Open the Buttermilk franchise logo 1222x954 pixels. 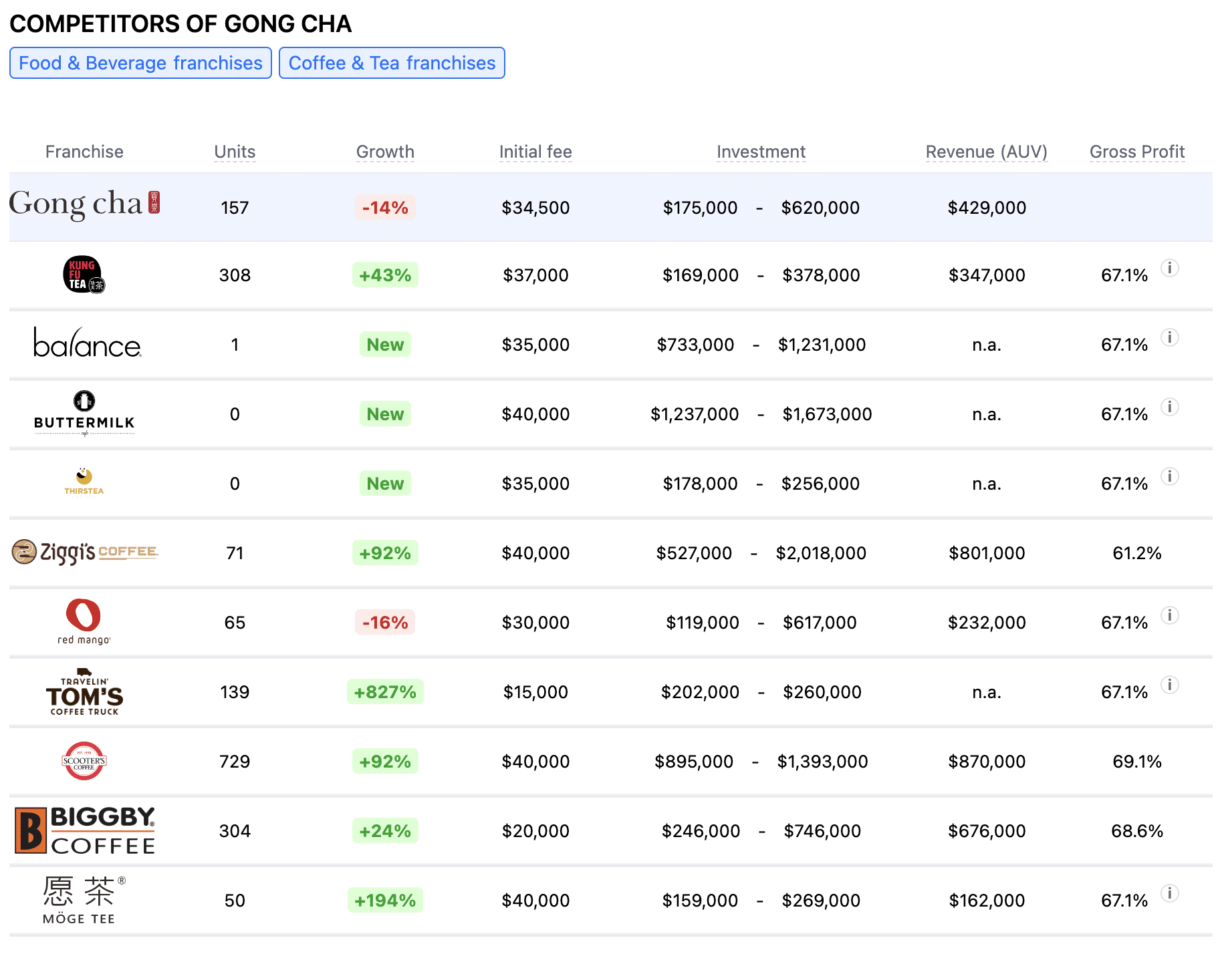pos(84,413)
